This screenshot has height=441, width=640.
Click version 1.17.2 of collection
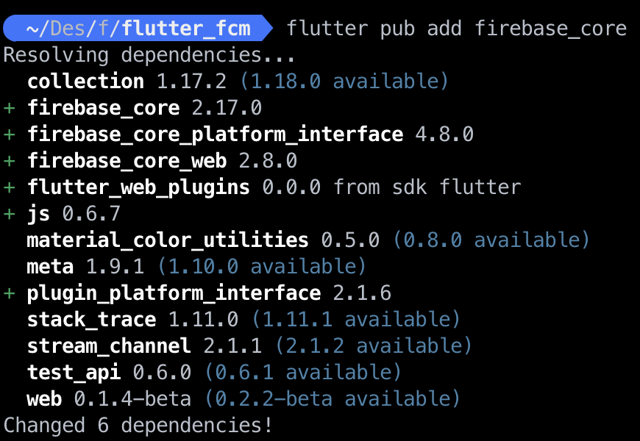pos(191,81)
